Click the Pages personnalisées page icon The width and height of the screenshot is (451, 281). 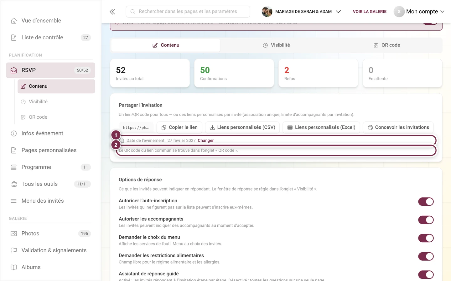click(14, 150)
